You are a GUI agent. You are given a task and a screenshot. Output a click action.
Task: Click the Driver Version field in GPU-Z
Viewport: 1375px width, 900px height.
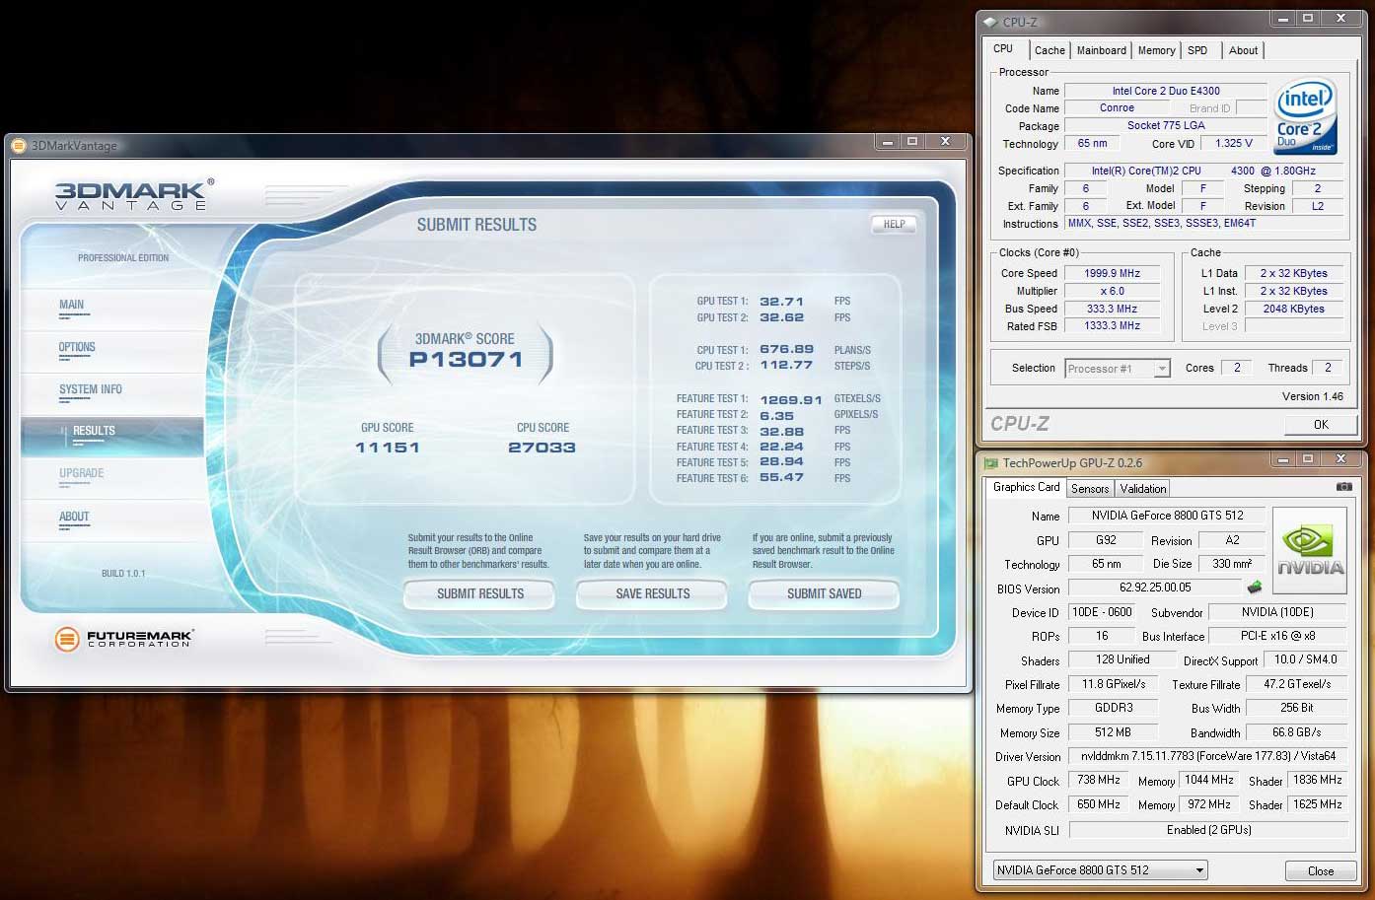(1208, 757)
